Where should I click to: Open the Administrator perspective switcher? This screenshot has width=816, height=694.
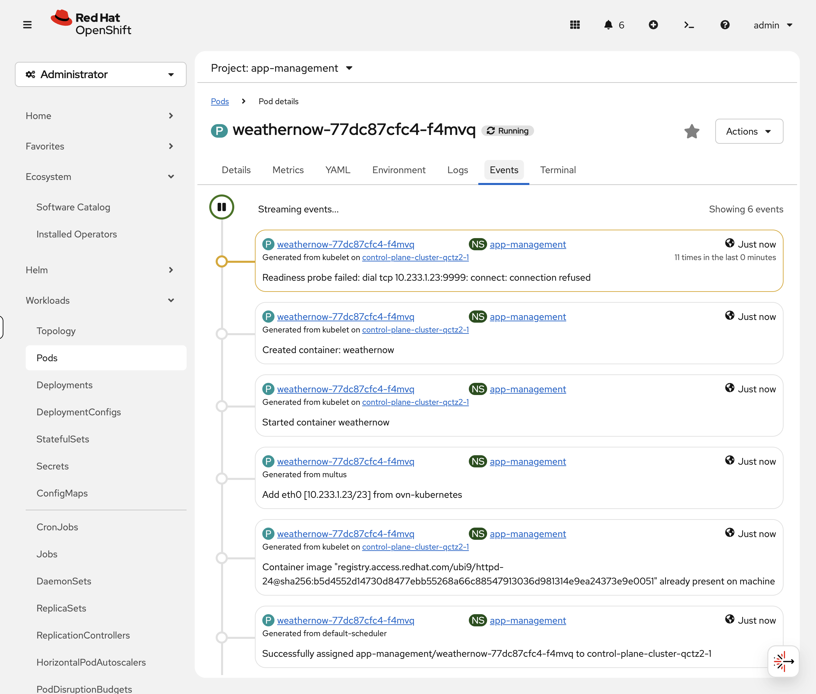point(101,74)
